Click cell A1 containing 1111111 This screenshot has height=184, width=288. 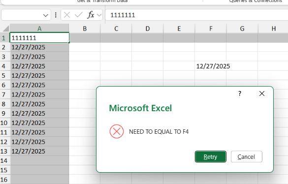(x=39, y=38)
